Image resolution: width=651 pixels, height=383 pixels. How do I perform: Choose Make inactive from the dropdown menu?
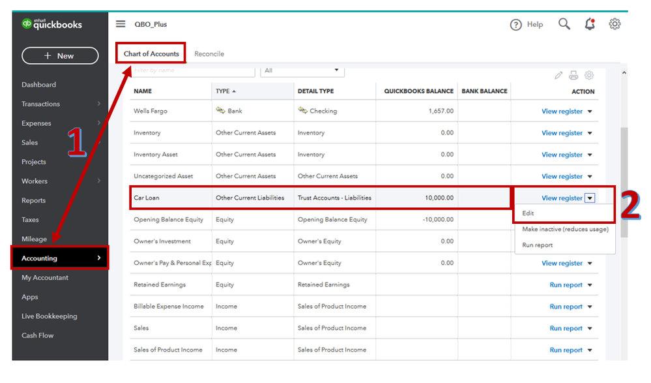coord(565,229)
